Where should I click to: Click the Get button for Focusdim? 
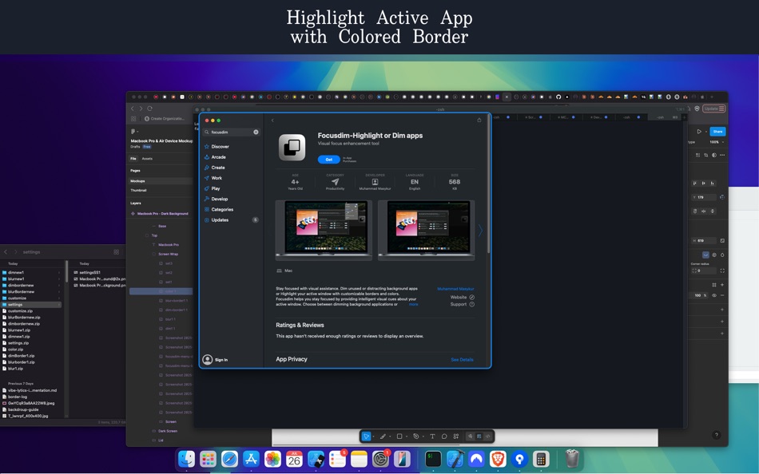pos(328,160)
